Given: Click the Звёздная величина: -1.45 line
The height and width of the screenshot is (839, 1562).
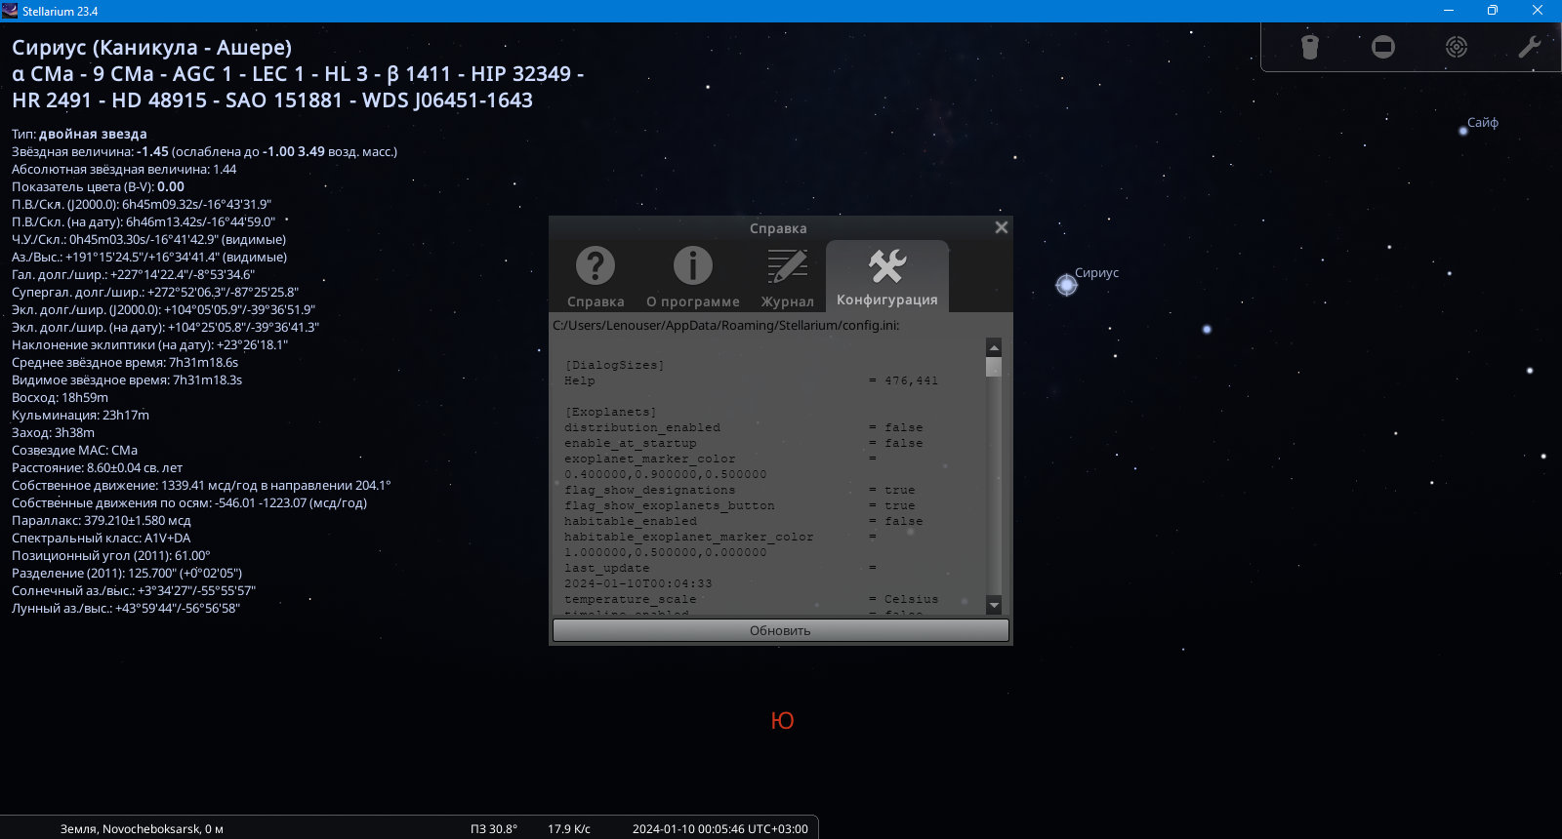Looking at the screenshot, I should (x=204, y=151).
